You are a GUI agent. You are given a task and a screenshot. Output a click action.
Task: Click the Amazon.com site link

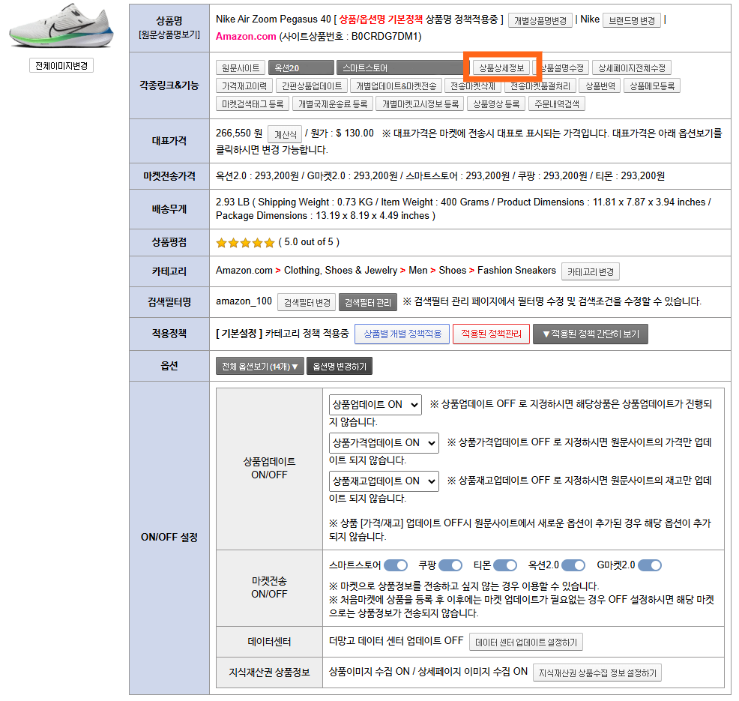pos(246,36)
